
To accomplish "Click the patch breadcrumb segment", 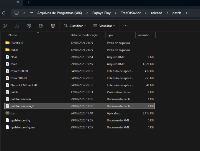I will (177, 13).
